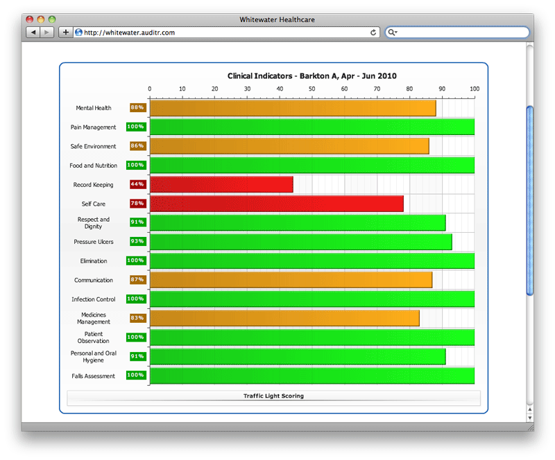Image resolution: width=555 pixels, height=460 pixels.
Task: Click the red Record Keeping bar
Action: pos(221,184)
